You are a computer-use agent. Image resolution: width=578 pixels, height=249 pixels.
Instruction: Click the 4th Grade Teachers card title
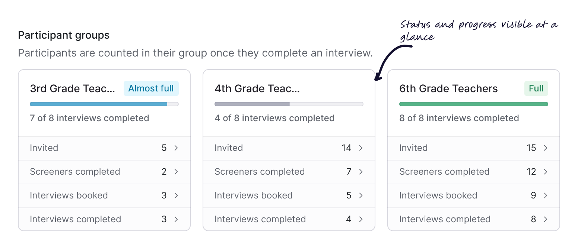pyautogui.click(x=257, y=88)
